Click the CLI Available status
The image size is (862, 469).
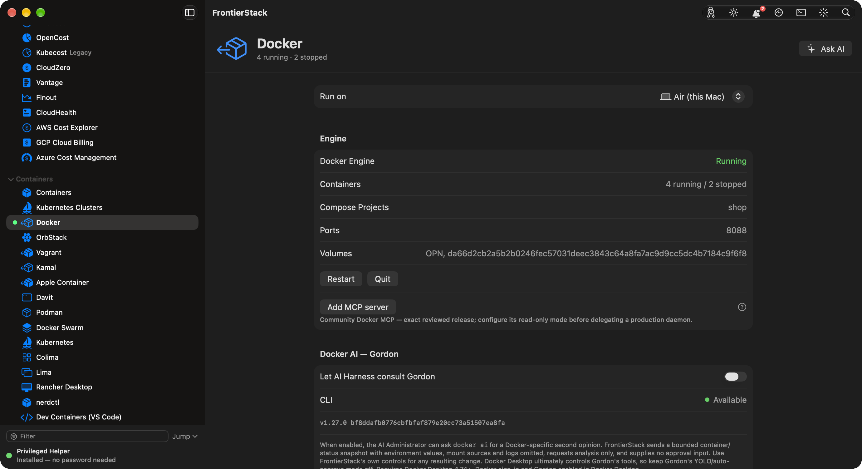pyautogui.click(x=726, y=400)
